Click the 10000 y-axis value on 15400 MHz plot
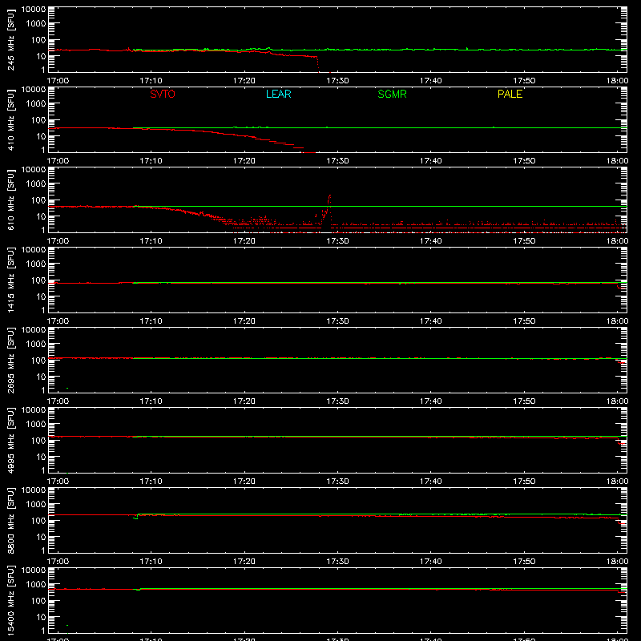Viewport: 641px width, 641px height. coord(34,570)
